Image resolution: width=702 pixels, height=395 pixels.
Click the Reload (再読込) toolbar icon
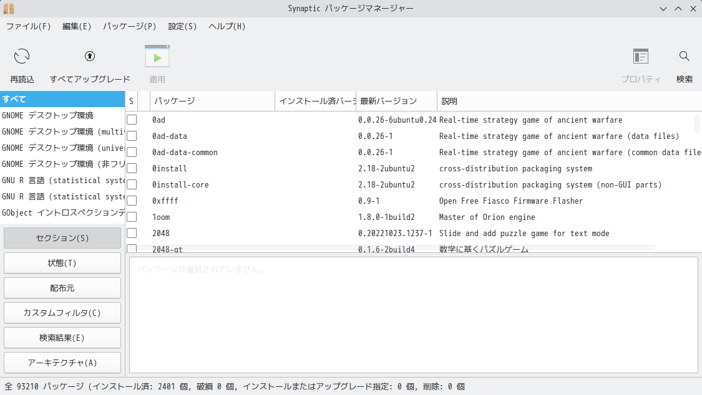(x=22, y=56)
